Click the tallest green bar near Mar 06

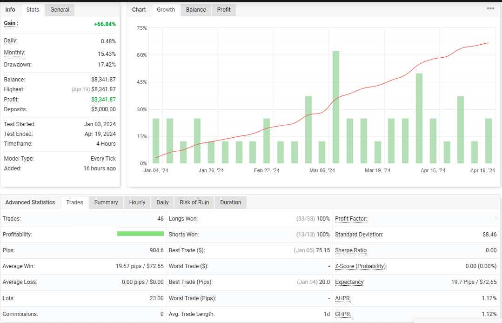pos(336,107)
